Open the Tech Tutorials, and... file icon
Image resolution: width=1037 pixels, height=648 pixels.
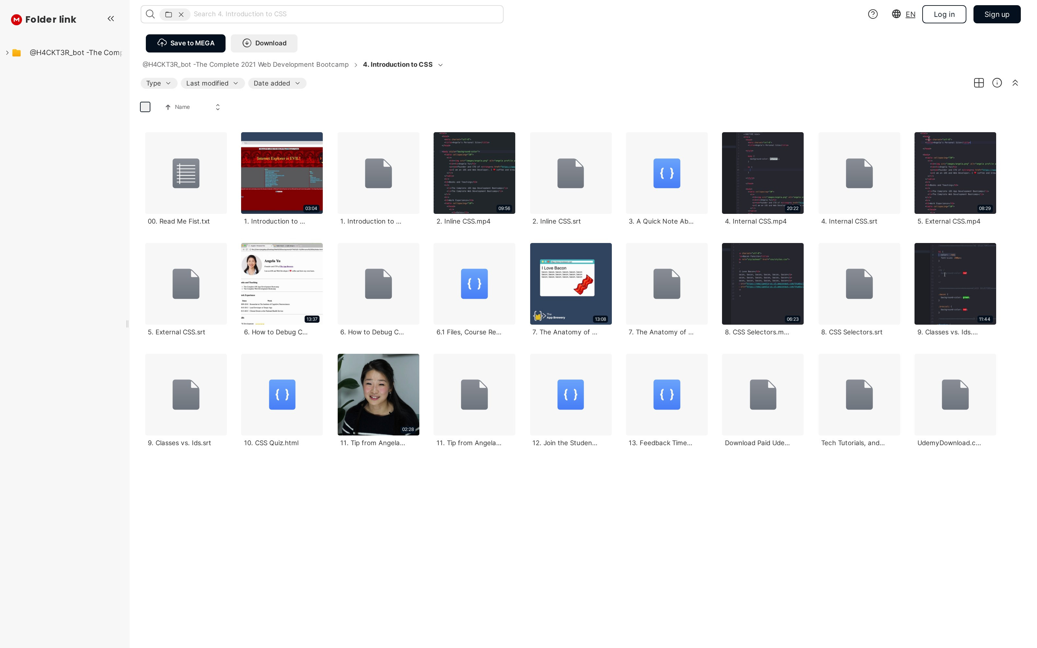pyautogui.click(x=859, y=394)
